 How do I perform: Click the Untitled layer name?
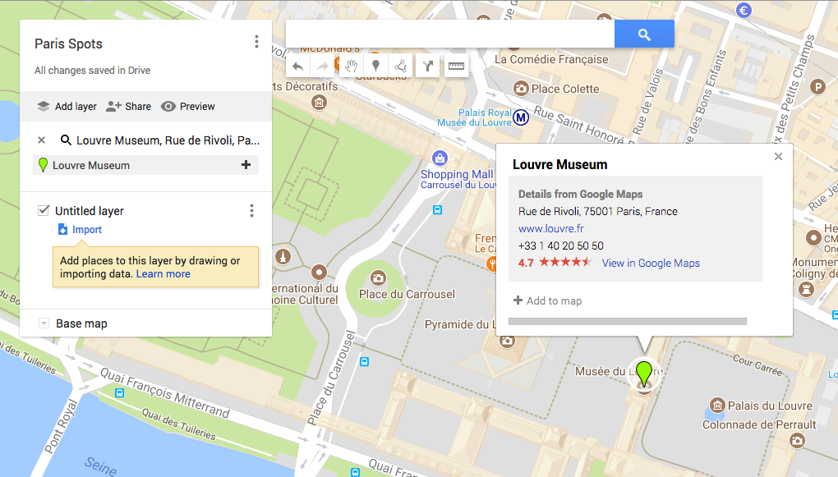pyautogui.click(x=90, y=211)
